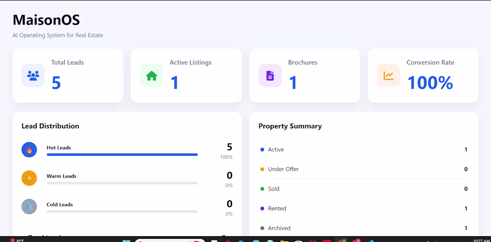Click the Total Leads people icon
This screenshot has width=491, height=242.
33,75
